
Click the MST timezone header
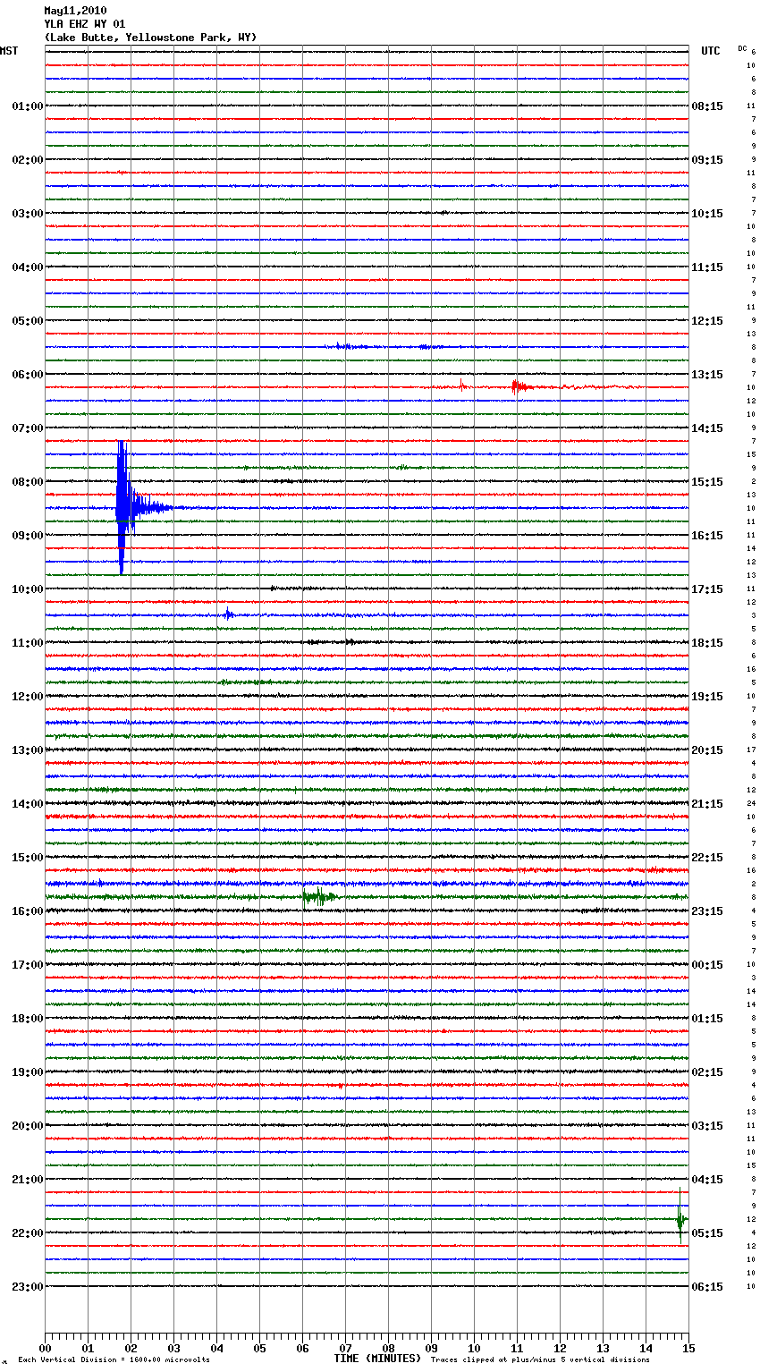[x=9, y=51]
